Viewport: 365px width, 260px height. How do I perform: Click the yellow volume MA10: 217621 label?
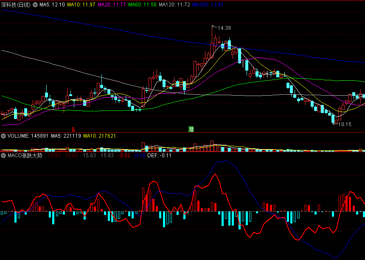pyautogui.click(x=100, y=136)
